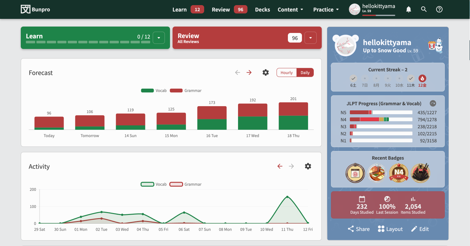Open Forecast settings gear
470x246 pixels.
pos(266,73)
